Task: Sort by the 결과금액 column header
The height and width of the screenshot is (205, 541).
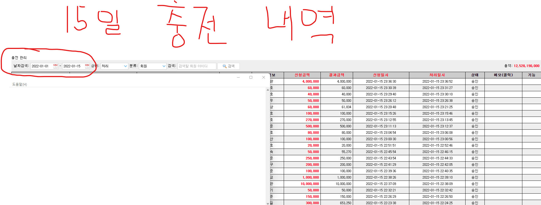Action: tap(337, 75)
